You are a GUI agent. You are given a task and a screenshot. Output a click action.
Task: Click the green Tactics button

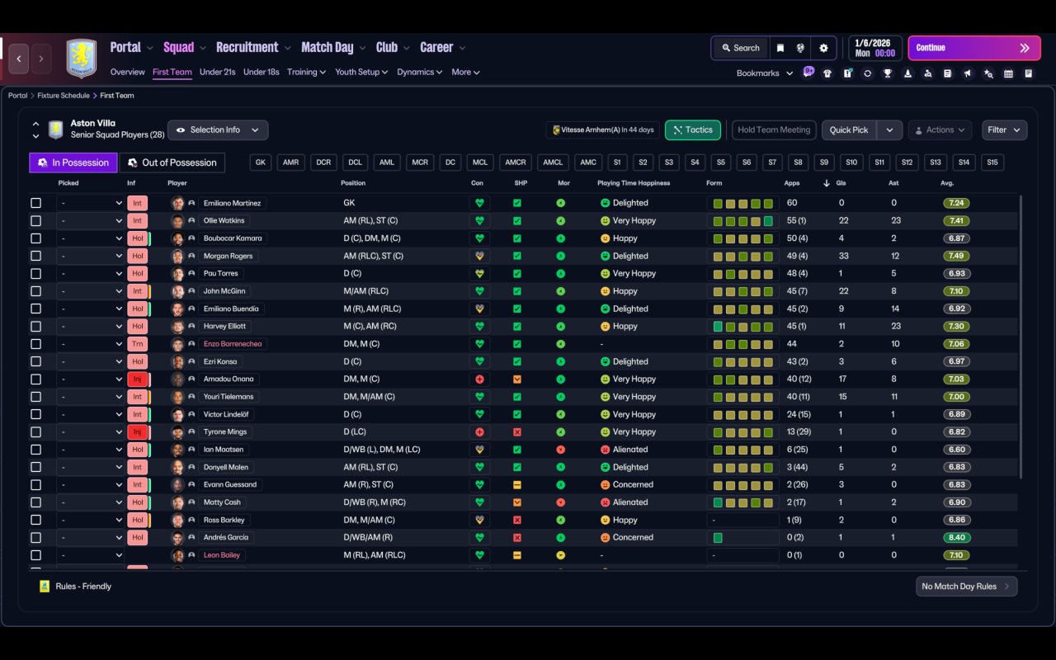click(x=693, y=130)
